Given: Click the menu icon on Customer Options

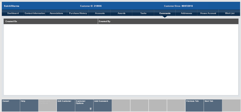Looking at the screenshot, I should click(x=91, y=109).
